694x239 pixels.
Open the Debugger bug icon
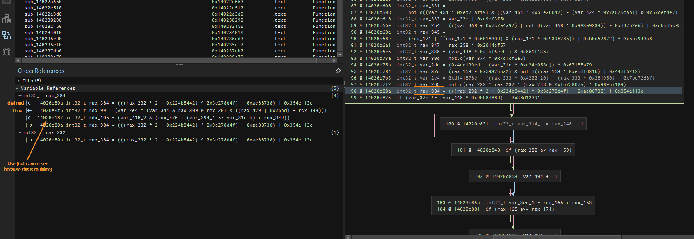tap(7, 52)
